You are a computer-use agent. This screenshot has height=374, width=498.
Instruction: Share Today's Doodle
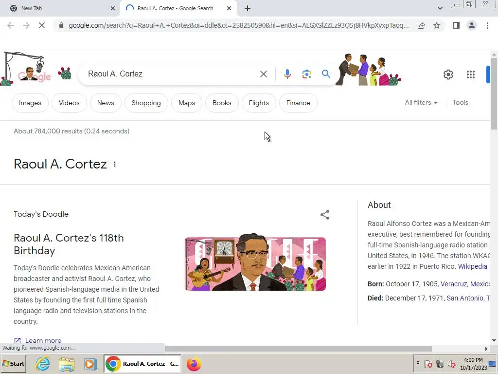324,215
